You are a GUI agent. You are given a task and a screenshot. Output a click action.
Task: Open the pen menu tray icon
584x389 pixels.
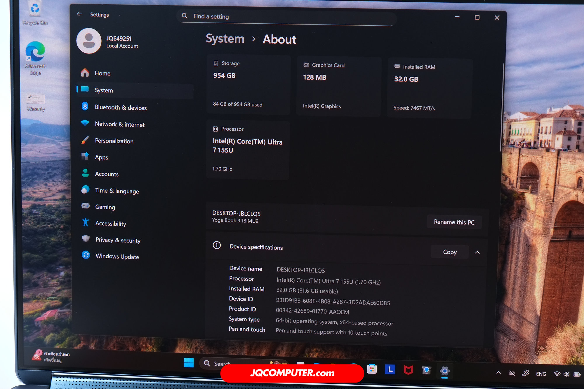pos(526,373)
